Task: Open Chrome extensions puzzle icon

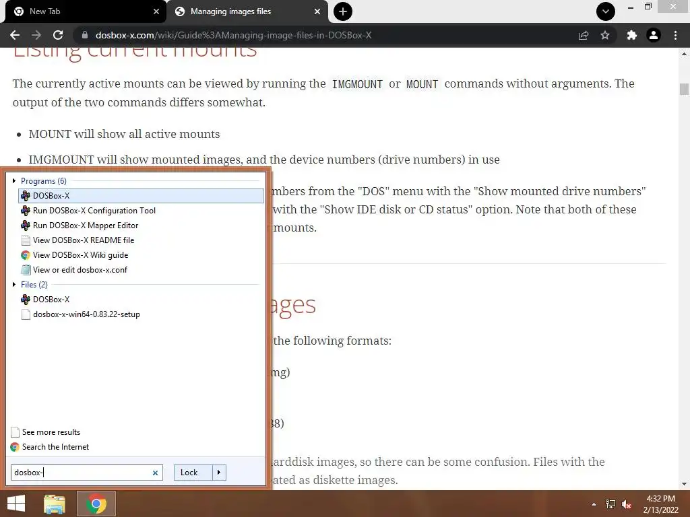Action: (632, 35)
